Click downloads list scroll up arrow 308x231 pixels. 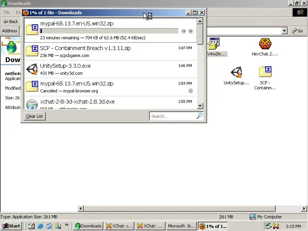click(200, 21)
